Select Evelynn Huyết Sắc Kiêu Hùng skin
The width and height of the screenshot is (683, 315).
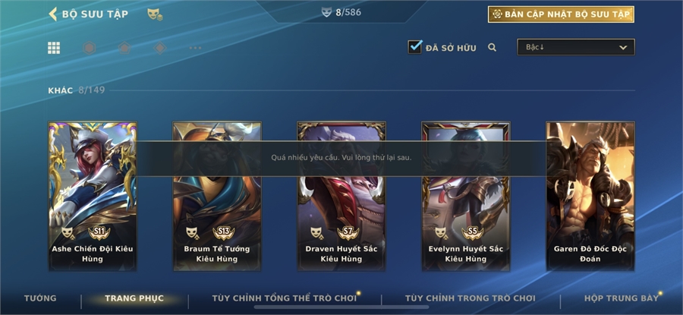[x=466, y=197]
